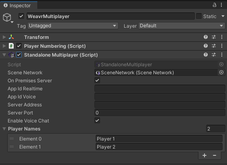The height and width of the screenshot is (165, 227).
Task: Open Player Numbering help reference
Action: [x=206, y=46]
